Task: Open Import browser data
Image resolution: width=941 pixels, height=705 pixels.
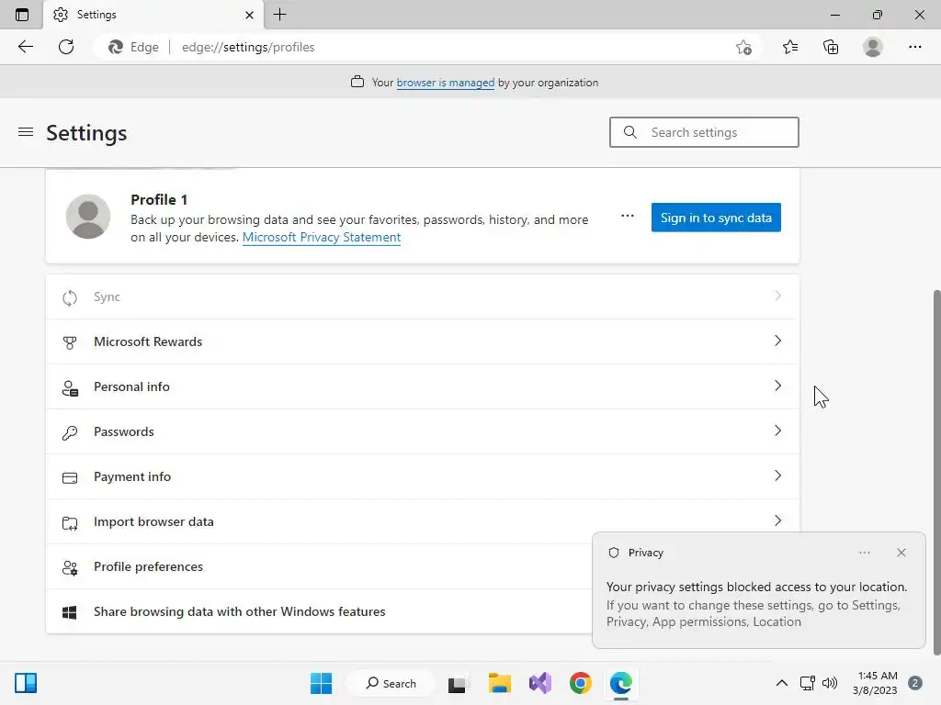Action: coord(423,521)
